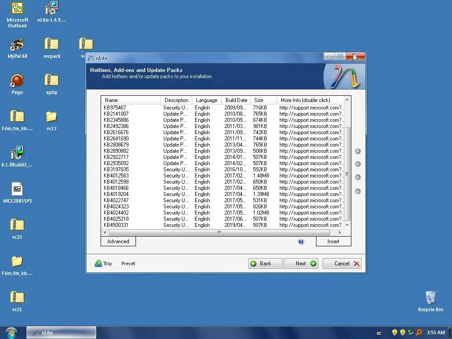Click the vertical scrollbar down arrow
This screenshot has width=452, height=339.
pyautogui.click(x=347, y=225)
